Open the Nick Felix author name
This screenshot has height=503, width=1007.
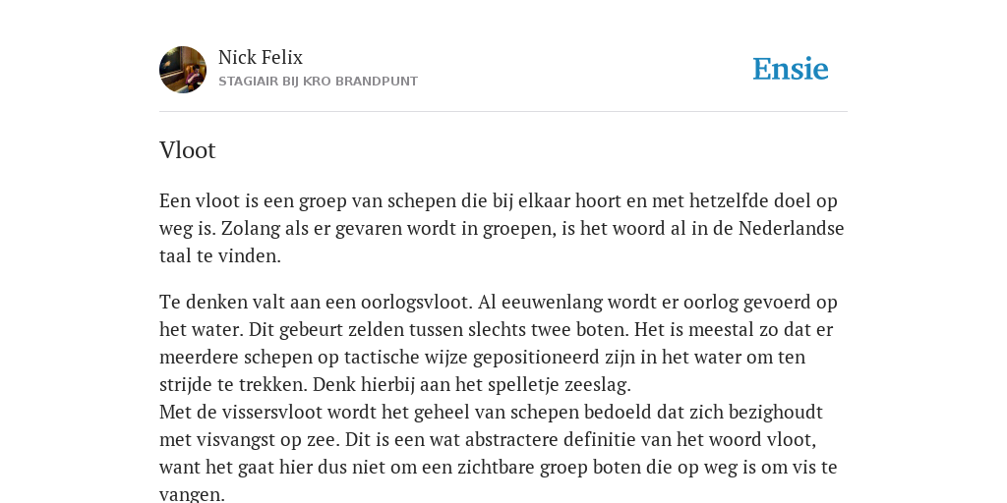260,58
